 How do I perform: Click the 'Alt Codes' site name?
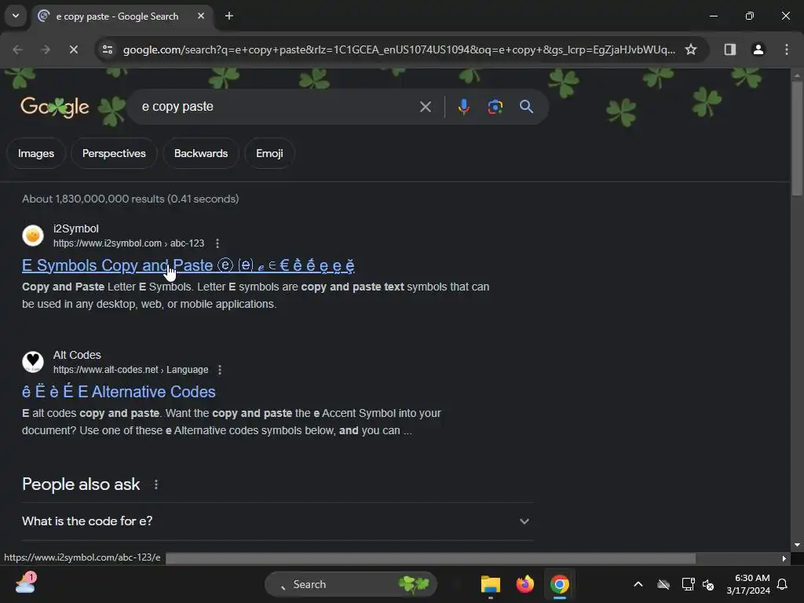click(x=77, y=355)
